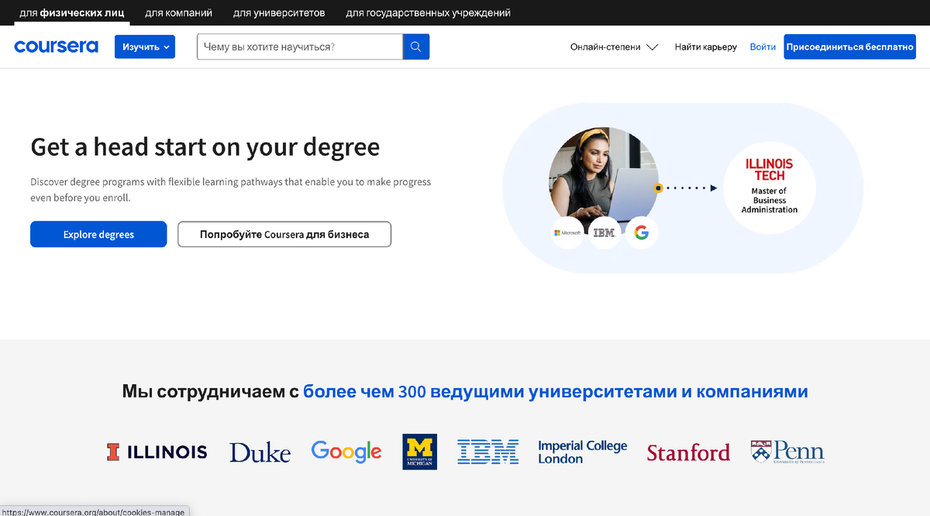Click the Войти login link
The width and height of the screenshot is (930, 516).
point(763,46)
